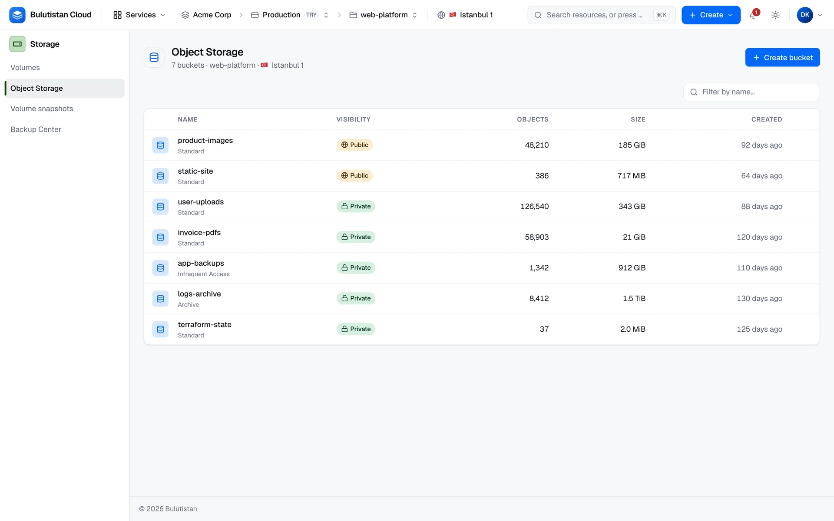Click the bucket icon for user-uploads
Screen dimensions: 834x521
click(160, 207)
